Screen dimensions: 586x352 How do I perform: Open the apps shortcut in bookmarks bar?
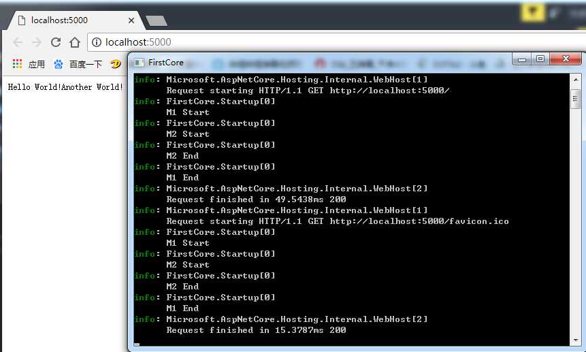[29, 64]
